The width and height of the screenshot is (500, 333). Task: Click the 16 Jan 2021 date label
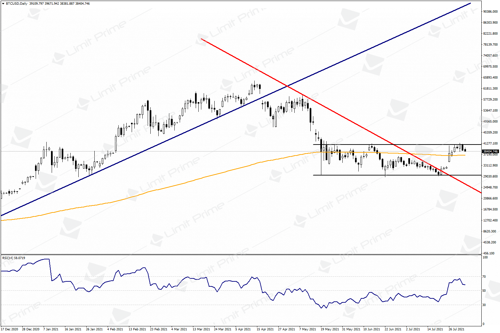73,329
